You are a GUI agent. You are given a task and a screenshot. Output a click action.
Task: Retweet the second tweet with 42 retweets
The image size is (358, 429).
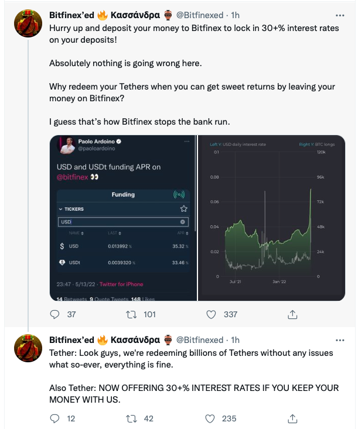[x=132, y=418]
